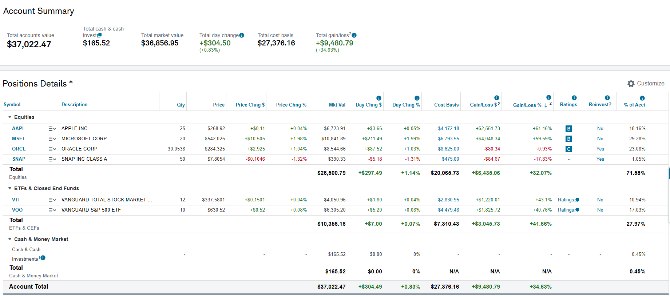The width and height of the screenshot is (670, 297).
Task: Open the action menu for VOO
Action: (x=52, y=210)
